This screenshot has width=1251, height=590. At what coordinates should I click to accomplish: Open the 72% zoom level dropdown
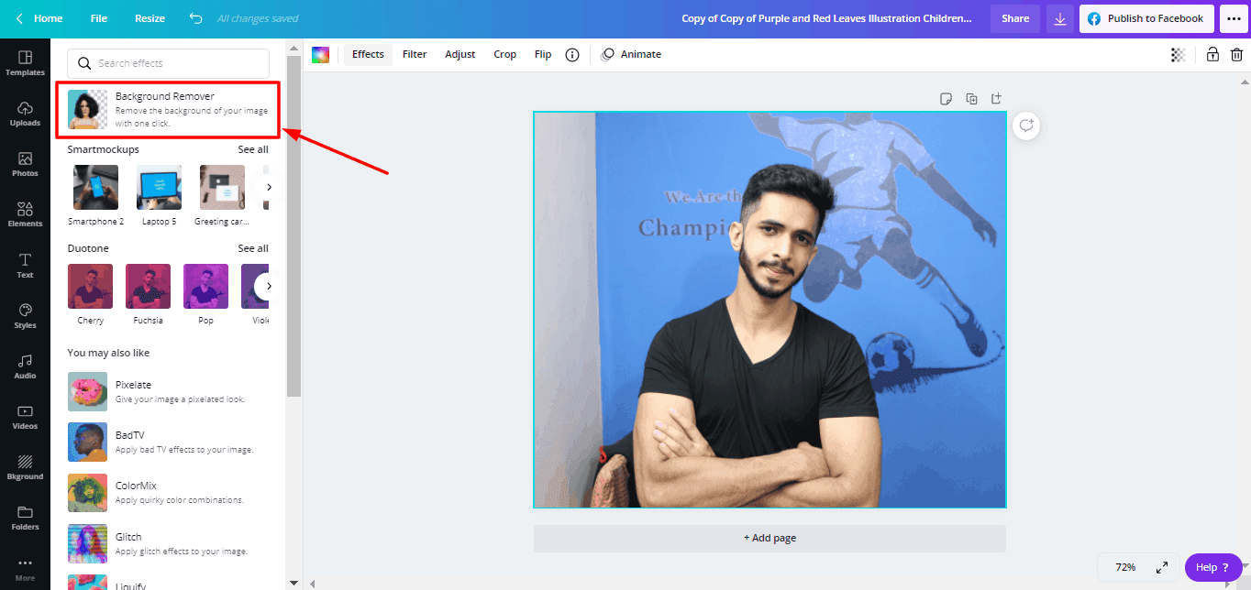pyautogui.click(x=1125, y=567)
